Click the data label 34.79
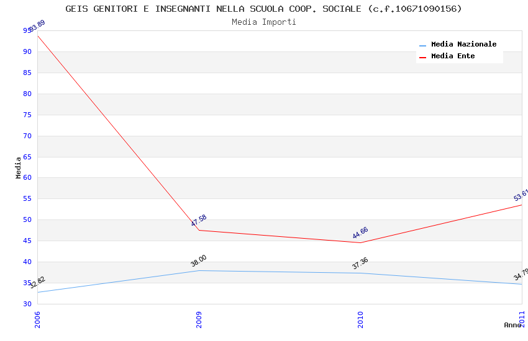The image size is (528, 341). coord(521,275)
